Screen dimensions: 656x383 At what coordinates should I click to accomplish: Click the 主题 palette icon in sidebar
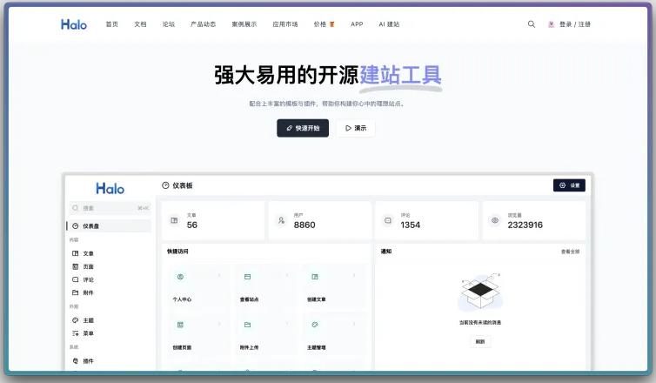(76, 320)
